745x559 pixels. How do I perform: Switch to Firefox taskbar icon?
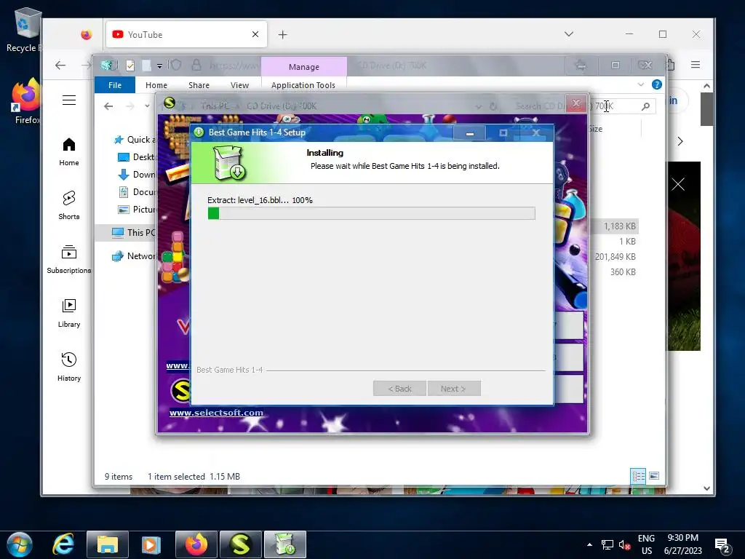click(x=196, y=544)
